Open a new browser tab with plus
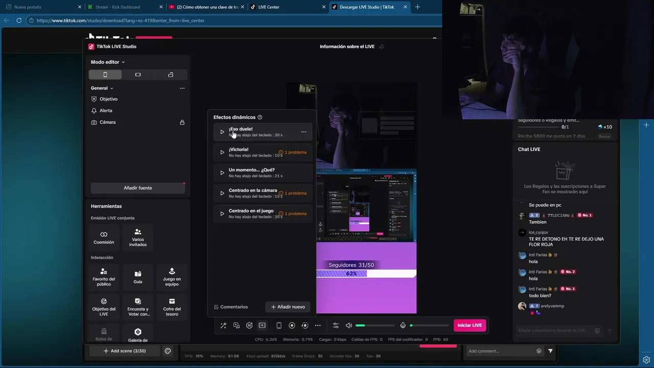The height and width of the screenshot is (368, 654). (417, 7)
